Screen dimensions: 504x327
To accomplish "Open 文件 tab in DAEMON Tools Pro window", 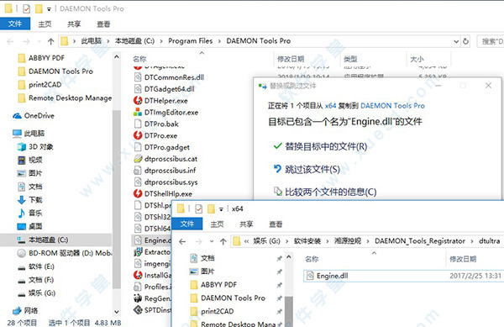I will coord(15,24).
